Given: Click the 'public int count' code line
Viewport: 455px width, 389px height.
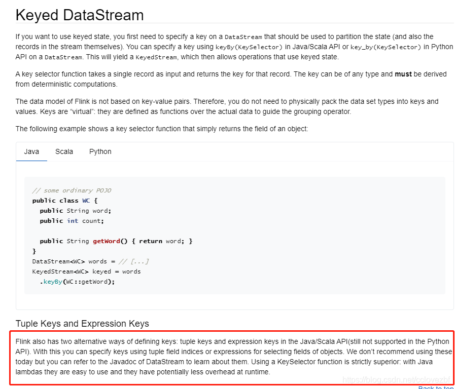Looking at the screenshot, I should [x=72, y=221].
